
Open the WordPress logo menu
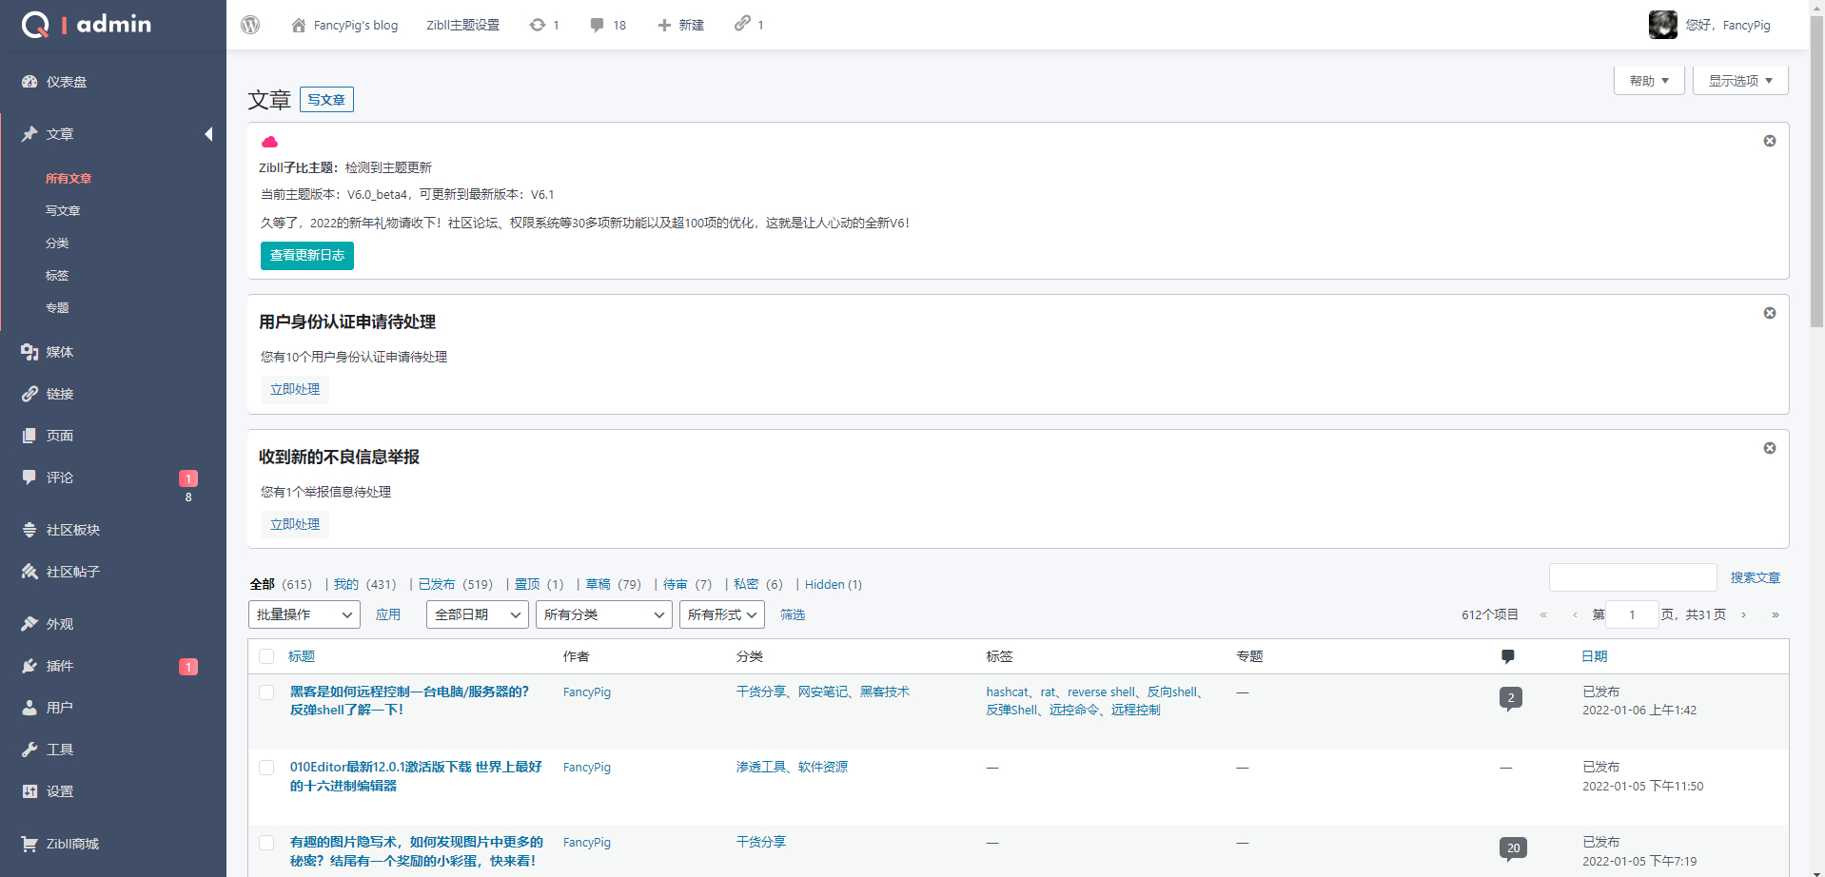250,25
